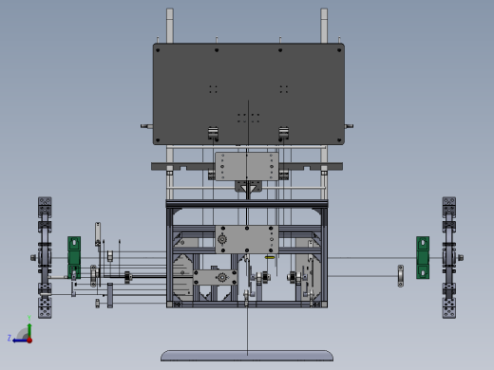Viewport: 494px width, 370px height.
Task: Select the triangular pointer below the upper gray plate
Action: [x=248, y=189]
